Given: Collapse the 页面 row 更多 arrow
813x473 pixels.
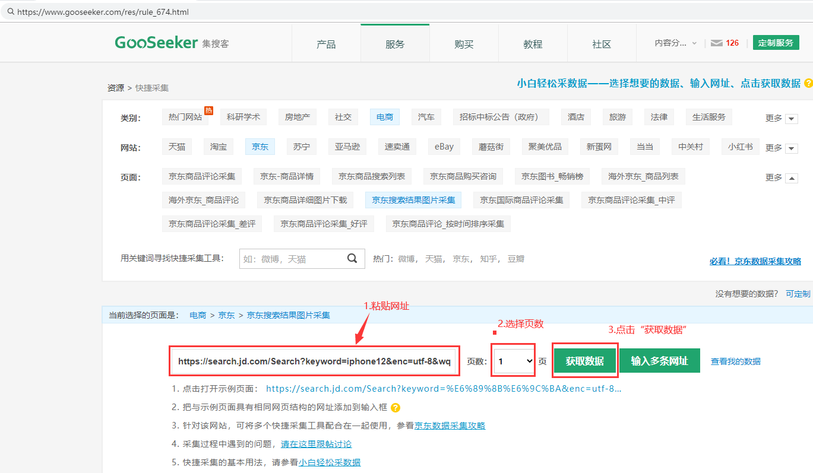Looking at the screenshot, I should (x=791, y=177).
